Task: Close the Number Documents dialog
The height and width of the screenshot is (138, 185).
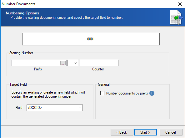Action: [180, 4]
